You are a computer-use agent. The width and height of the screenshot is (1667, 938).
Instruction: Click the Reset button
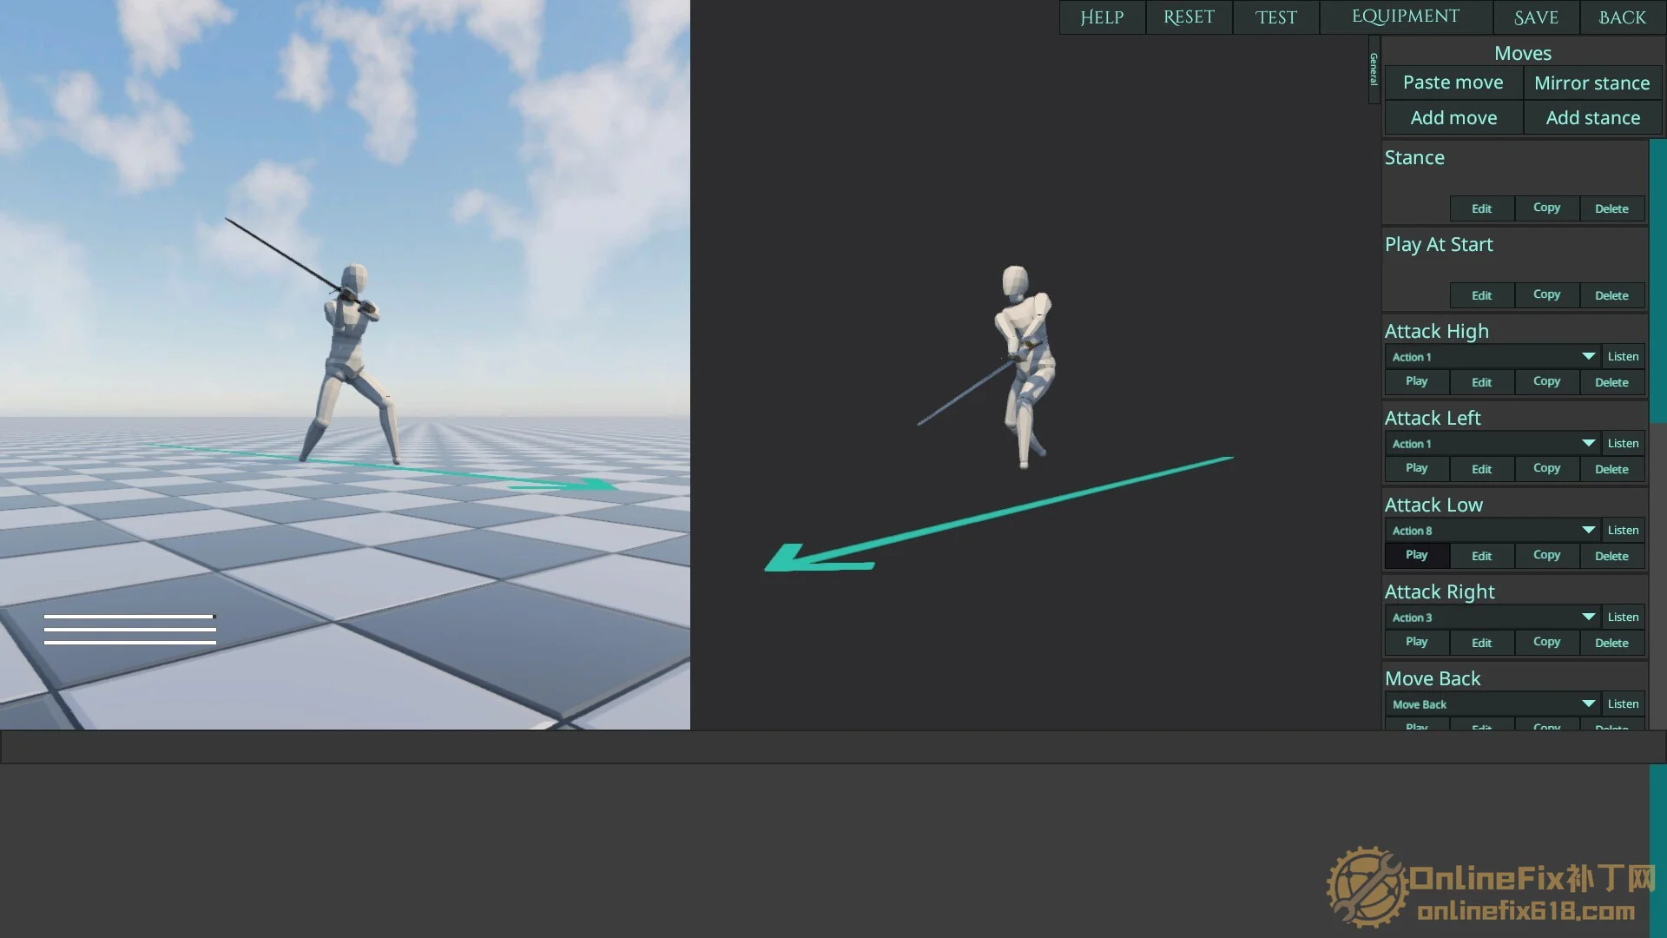click(x=1189, y=17)
